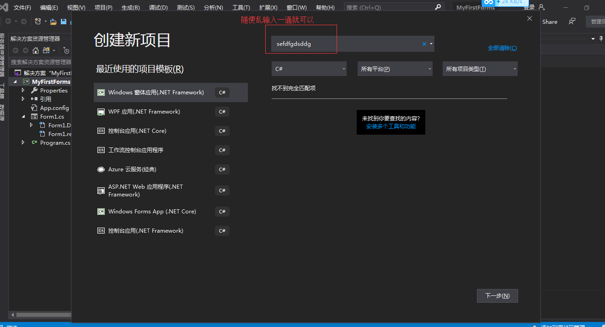The image size is (605, 327).
Task: Click the Solution Explorer back arrow
Action: [x=16, y=50]
